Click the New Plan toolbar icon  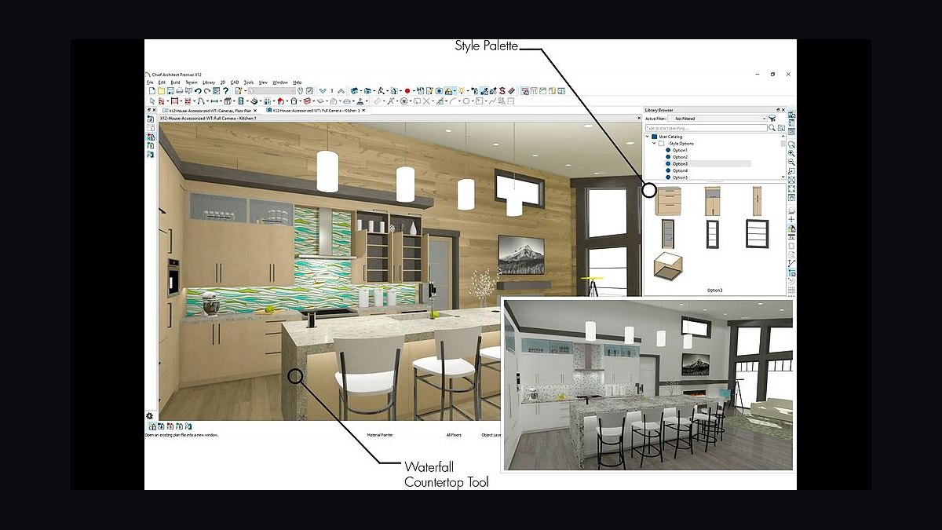152,91
